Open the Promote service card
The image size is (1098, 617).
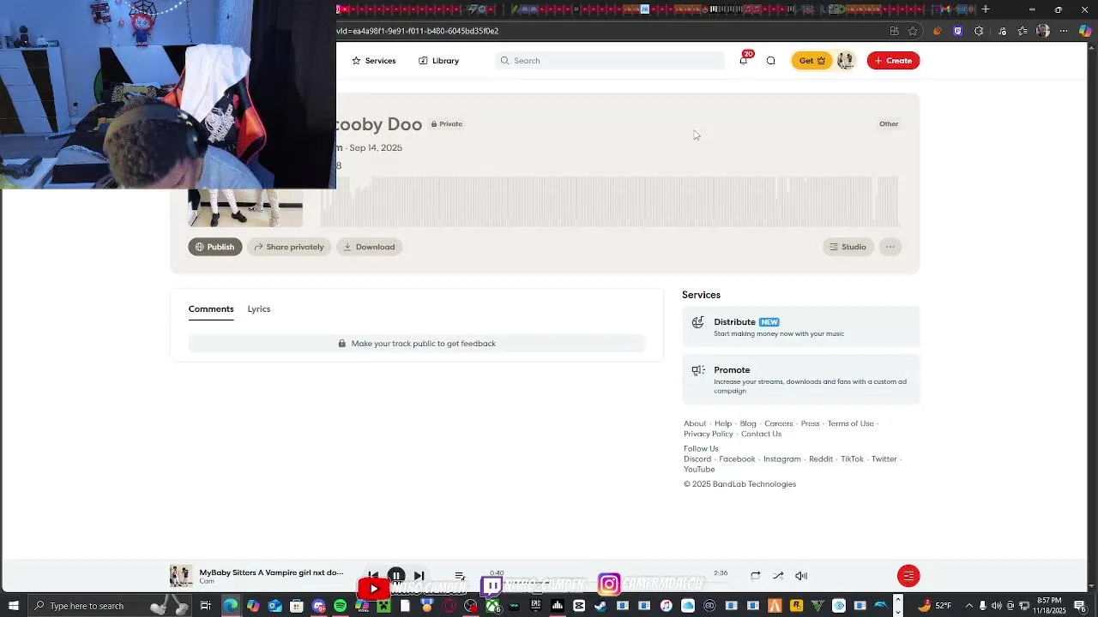point(801,379)
